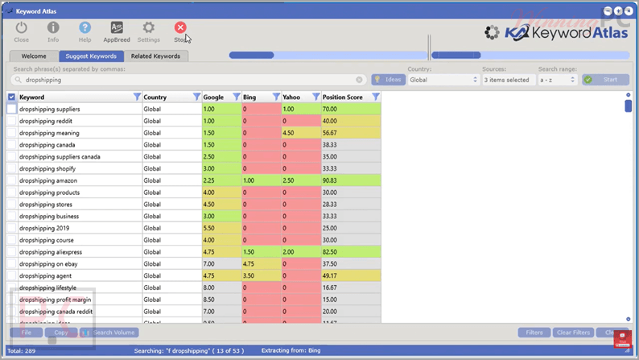Select the dropshipping lifestyle keyword cell

(x=80, y=288)
